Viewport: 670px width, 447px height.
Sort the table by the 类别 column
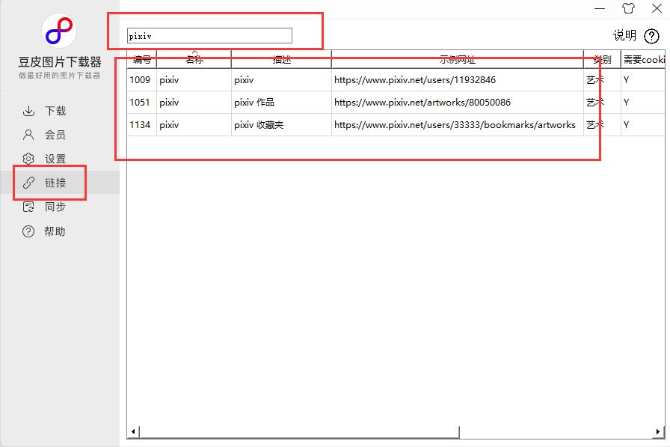(x=602, y=59)
